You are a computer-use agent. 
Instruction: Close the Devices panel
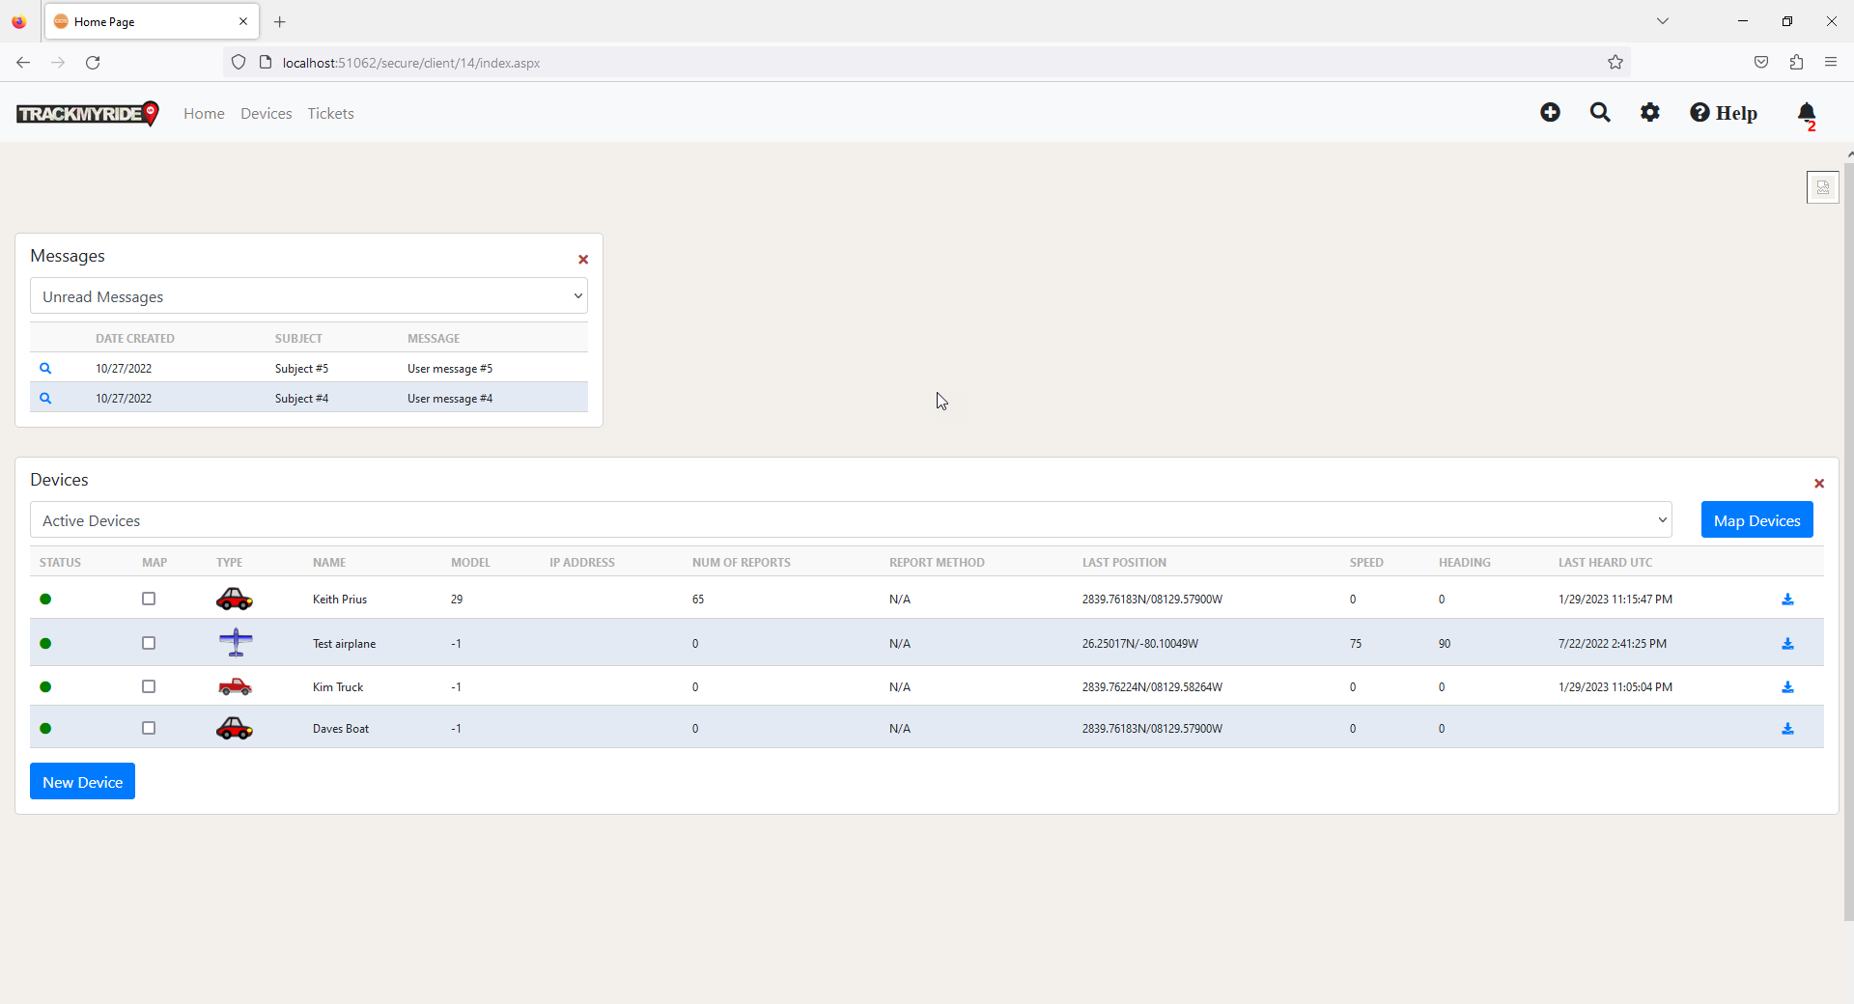1819,484
